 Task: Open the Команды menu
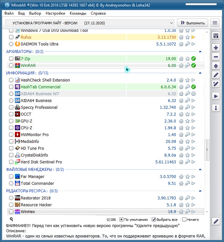pos(78,13)
